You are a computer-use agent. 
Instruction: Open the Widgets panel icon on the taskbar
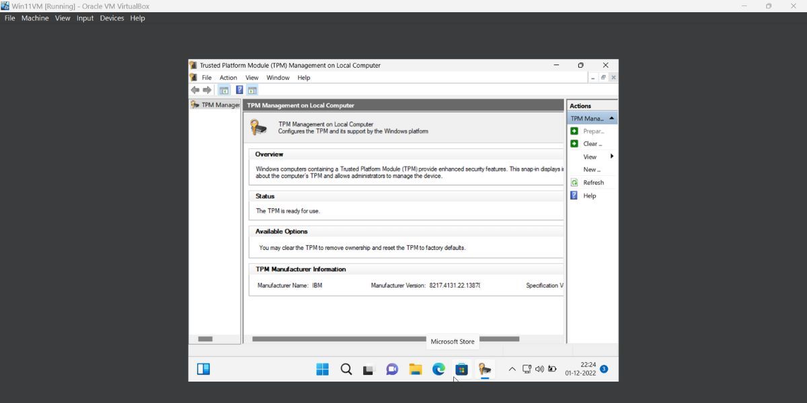pos(204,369)
